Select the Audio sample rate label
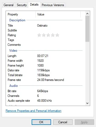 coord(19,101)
